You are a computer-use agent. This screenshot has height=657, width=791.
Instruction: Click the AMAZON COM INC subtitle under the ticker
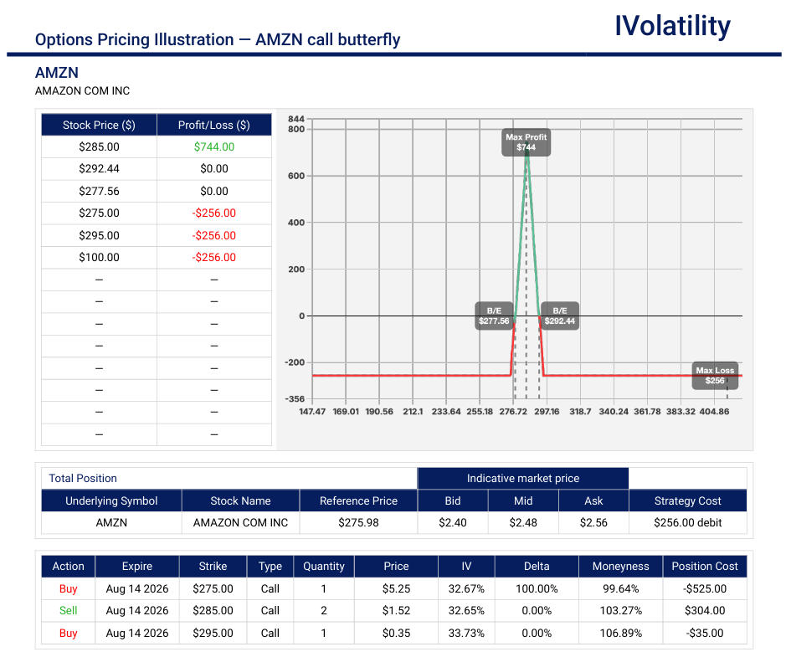click(82, 90)
